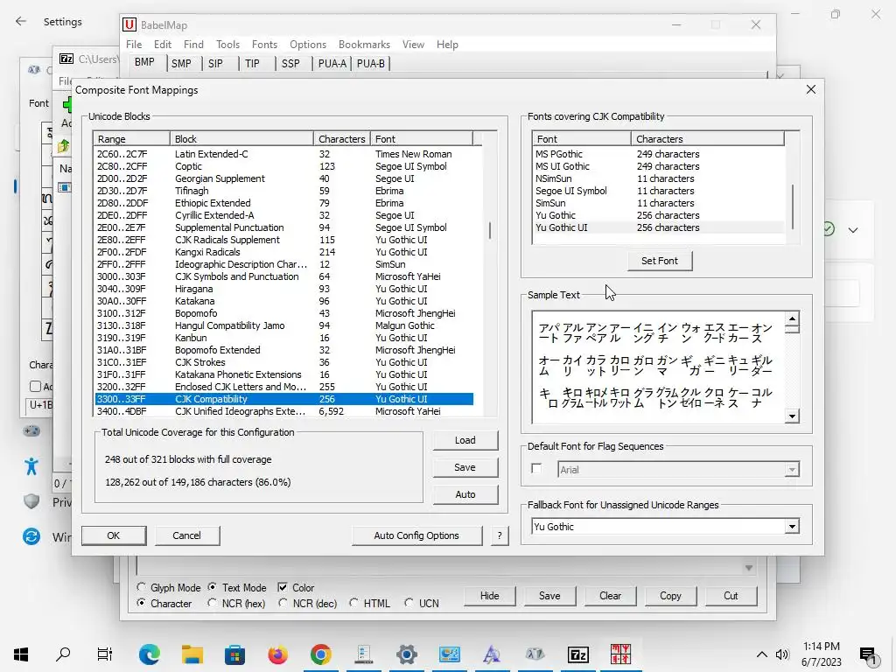The image size is (896, 672).
Task: Select the HTML radio button
Action: [x=353, y=603]
